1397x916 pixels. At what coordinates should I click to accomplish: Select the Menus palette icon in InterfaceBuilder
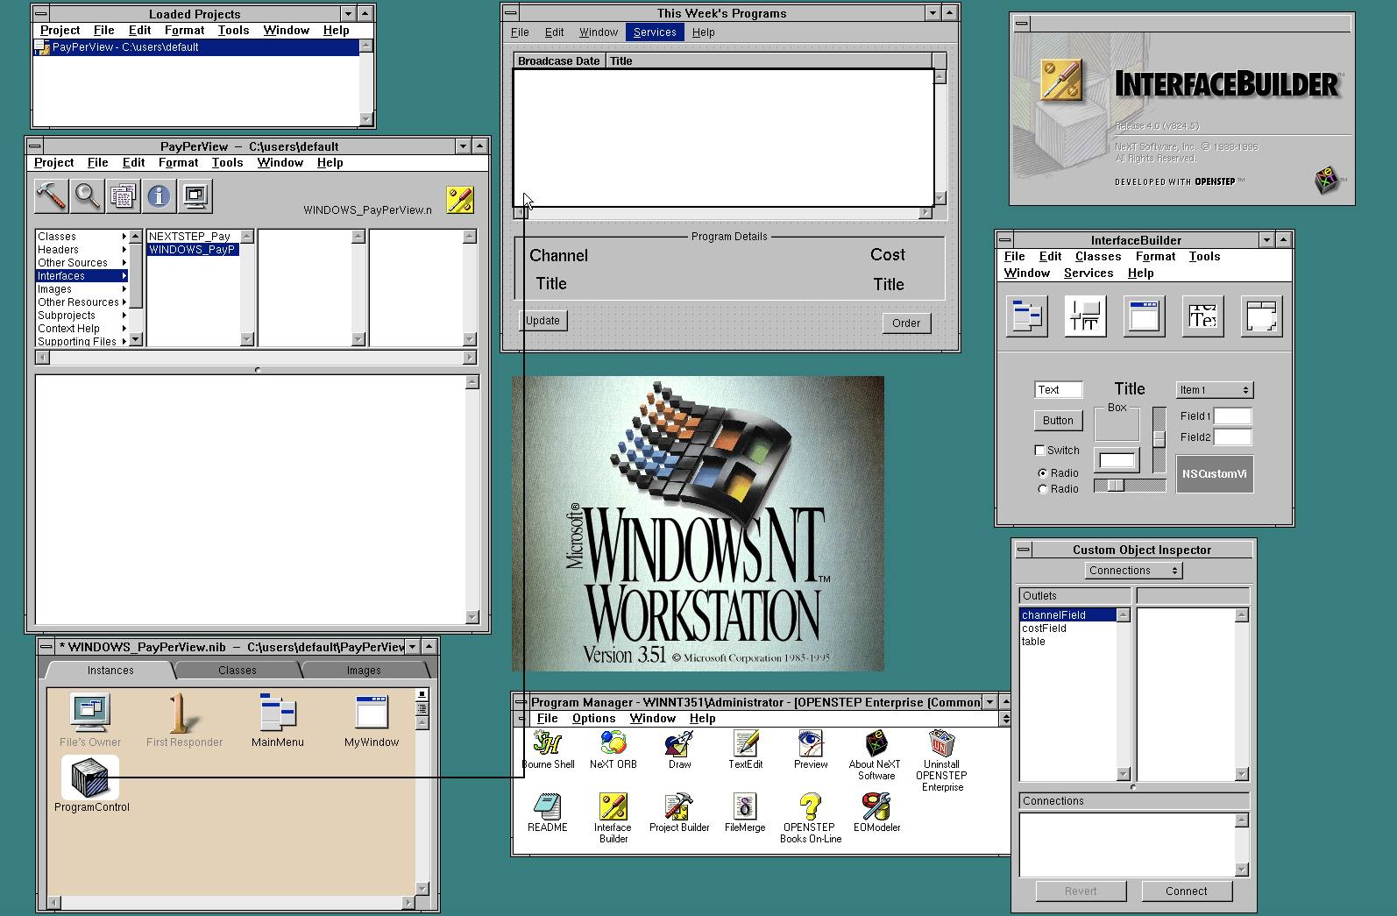tap(1027, 316)
